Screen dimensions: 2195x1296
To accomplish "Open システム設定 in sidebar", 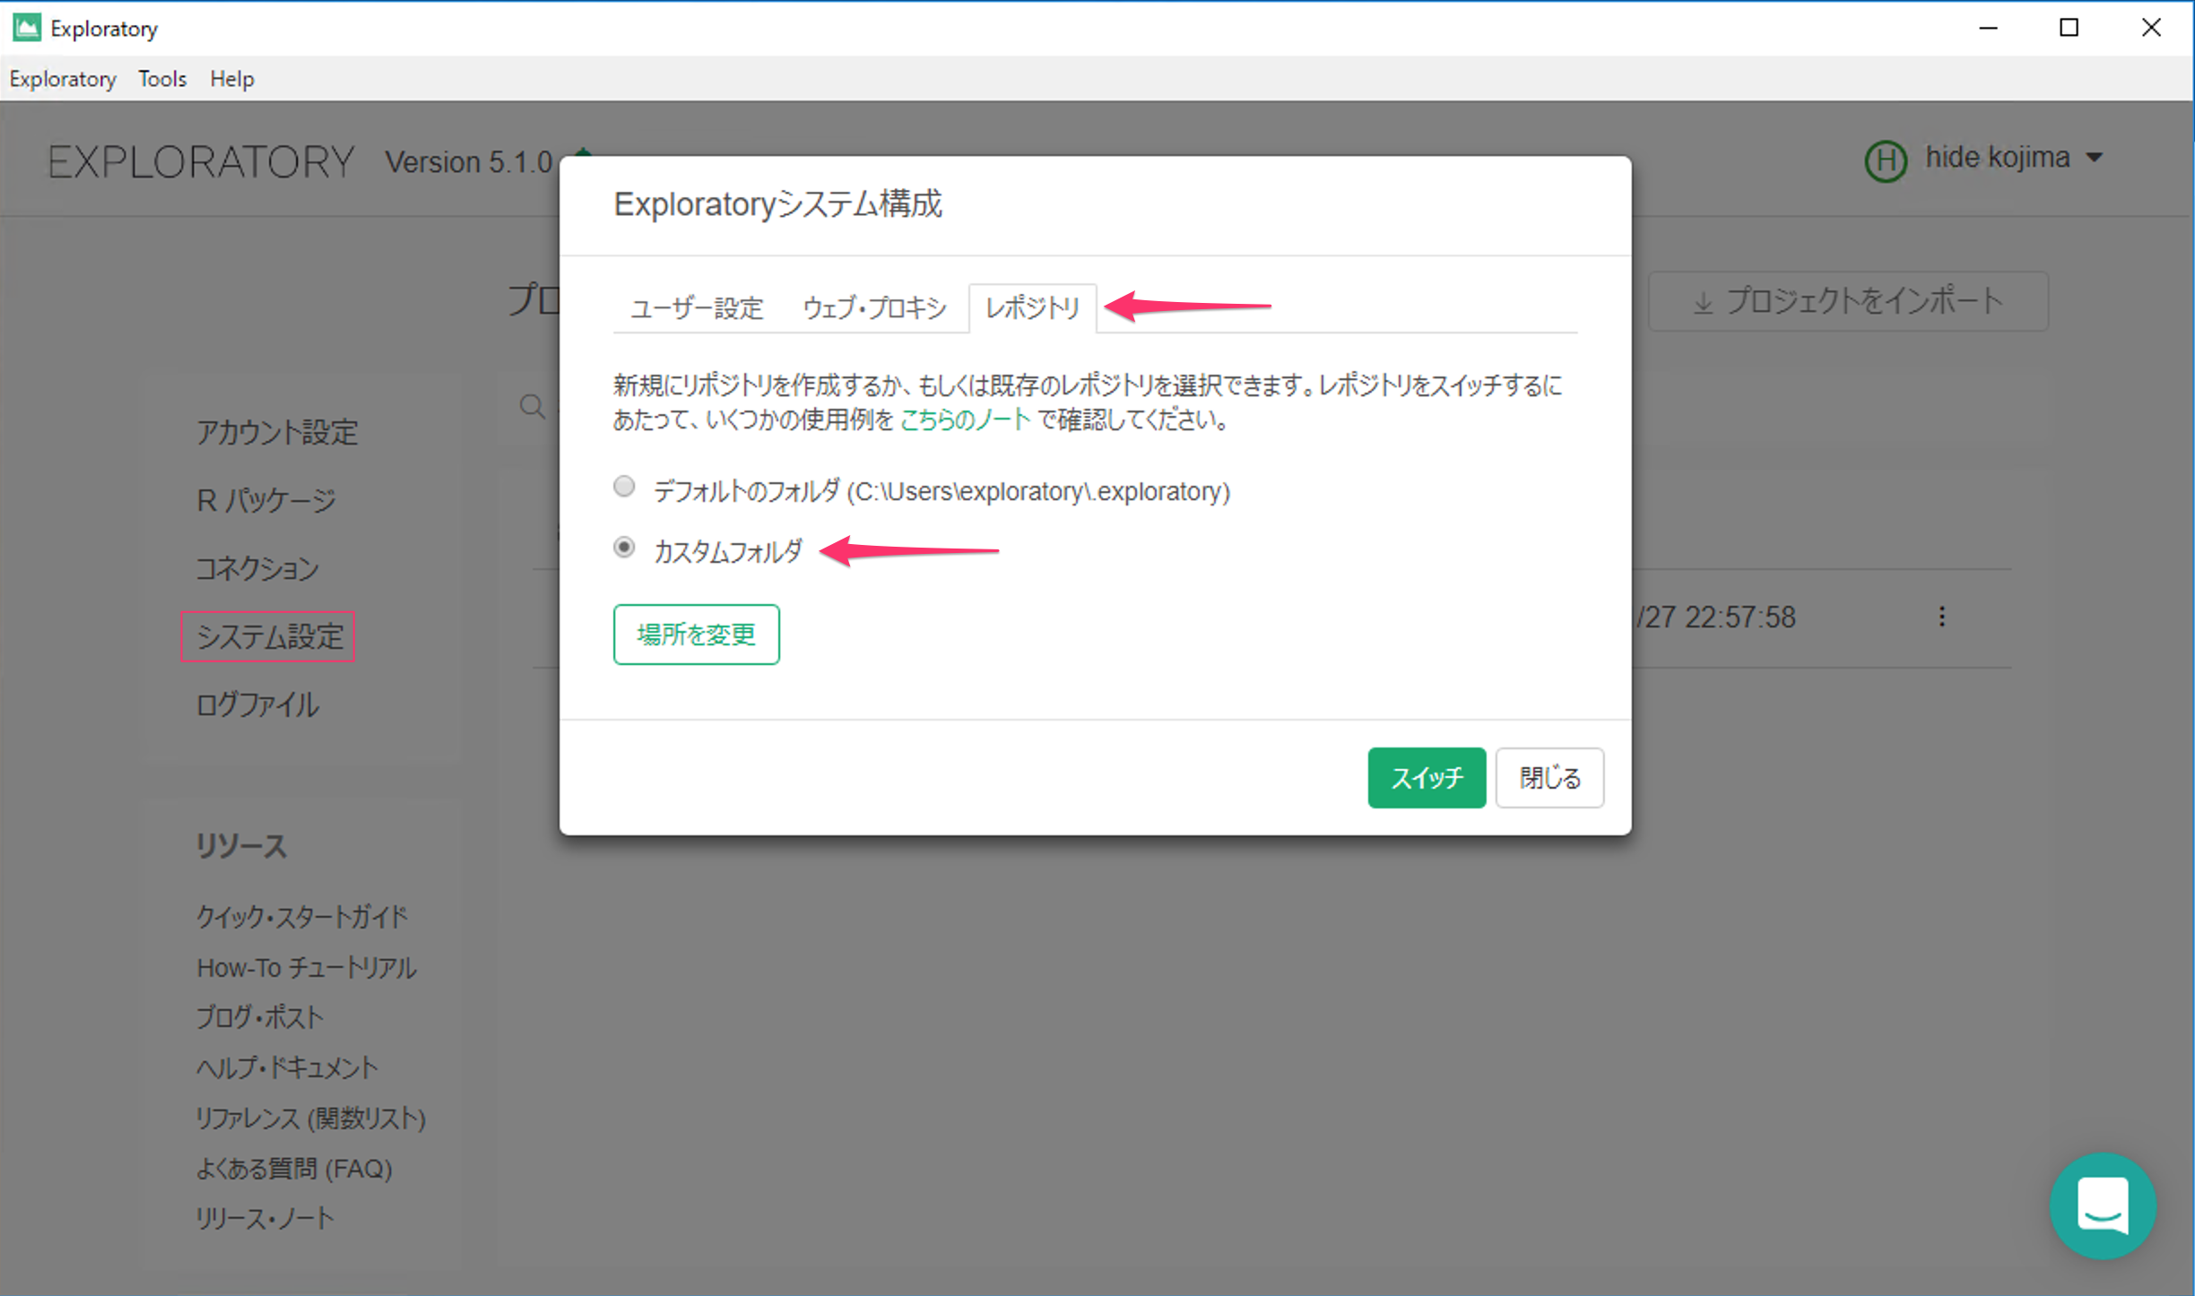I will [x=268, y=636].
